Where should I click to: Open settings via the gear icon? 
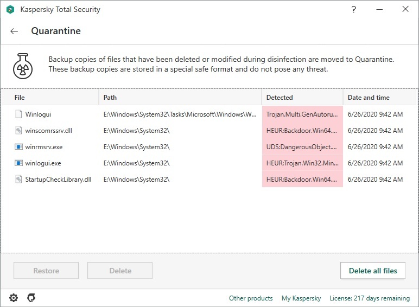pos(14,298)
